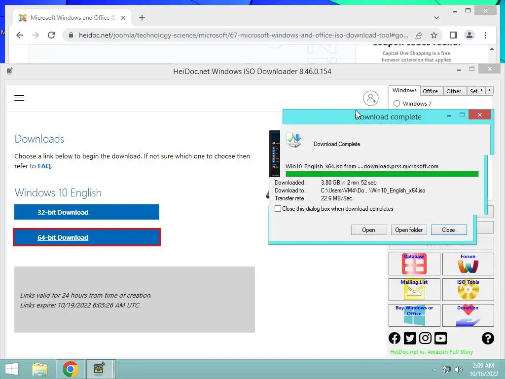Image resolution: width=505 pixels, height=379 pixels.
Task: Click the share page icon in address bar
Action: point(418,35)
